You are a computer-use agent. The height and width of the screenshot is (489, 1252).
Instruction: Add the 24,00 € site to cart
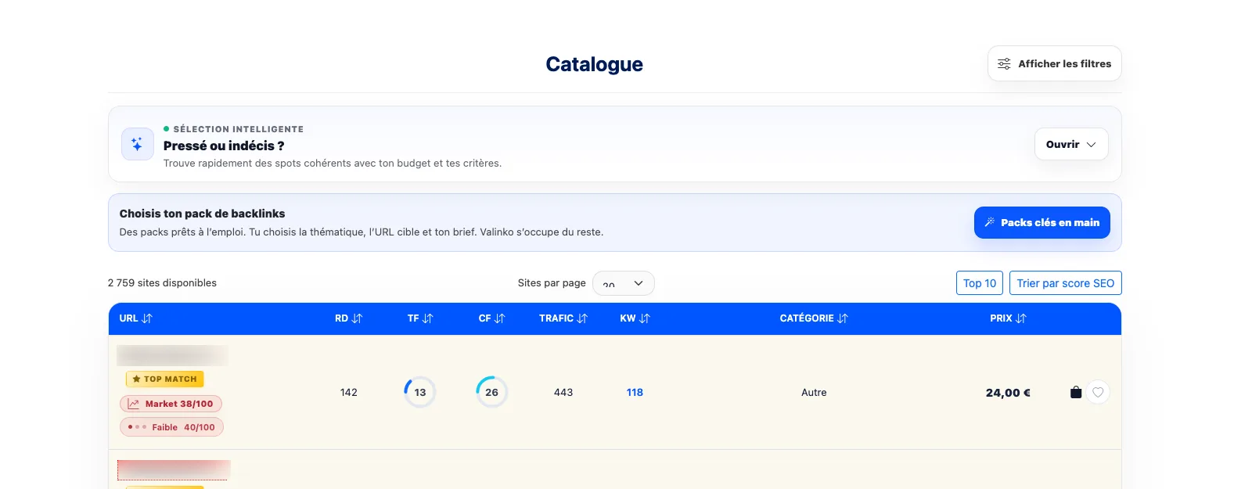[1076, 392]
